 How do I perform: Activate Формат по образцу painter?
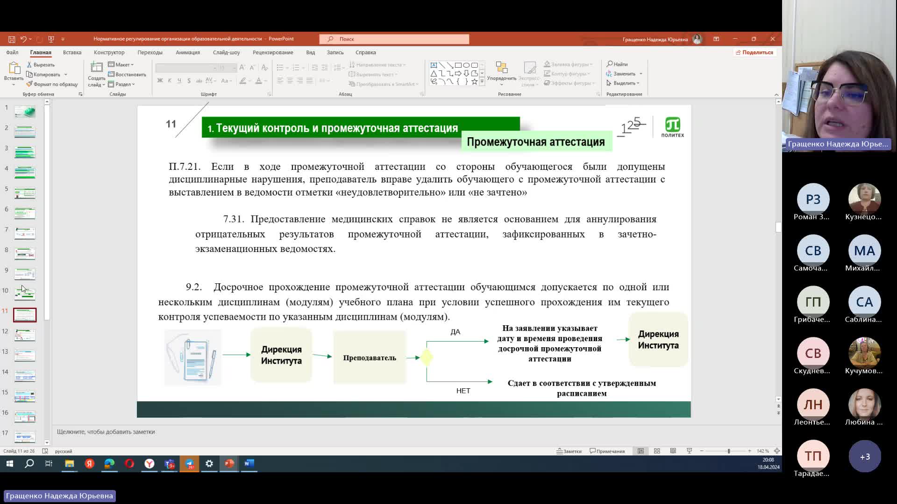(x=52, y=84)
